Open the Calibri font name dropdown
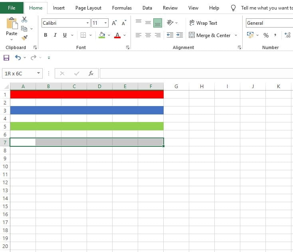The width and height of the screenshot is (293, 252). (x=87, y=23)
